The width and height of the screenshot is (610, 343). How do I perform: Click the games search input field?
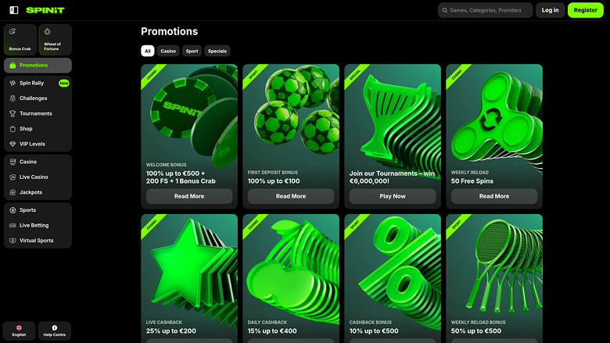485,10
